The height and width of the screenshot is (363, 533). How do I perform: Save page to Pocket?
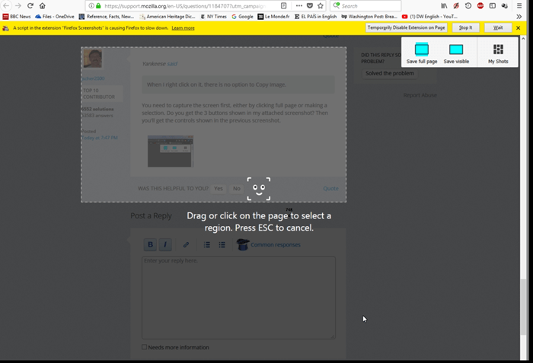(310, 6)
